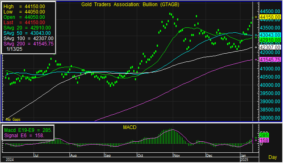Click the Signal E6 = 158 legend line
This screenshot has height=163, width=283.
(x=24, y=135)
